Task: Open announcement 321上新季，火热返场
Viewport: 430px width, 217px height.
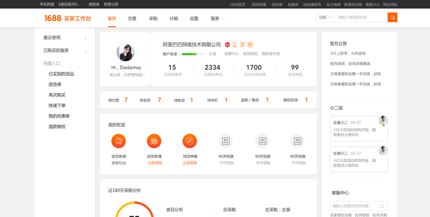Action: pyautogui.click(x=348, y=53)
